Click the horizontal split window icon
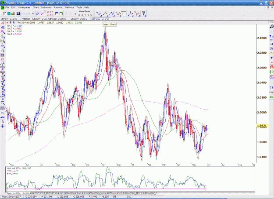This screenshot has height=199, width=274. [x=57, y=14]
